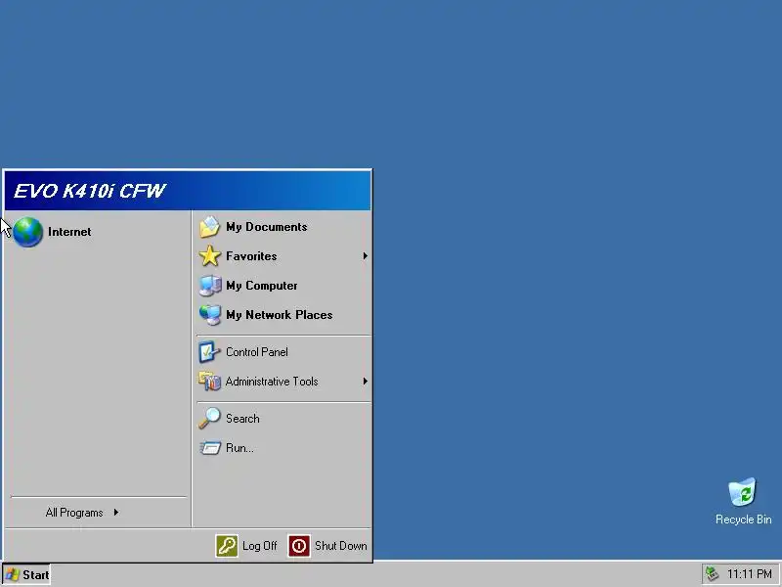Click the Start button label

pos(36,575)
